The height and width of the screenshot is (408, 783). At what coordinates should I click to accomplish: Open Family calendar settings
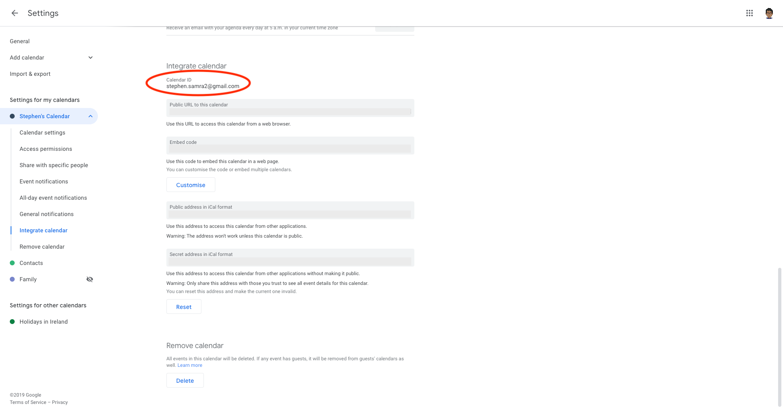coord(28,279)
